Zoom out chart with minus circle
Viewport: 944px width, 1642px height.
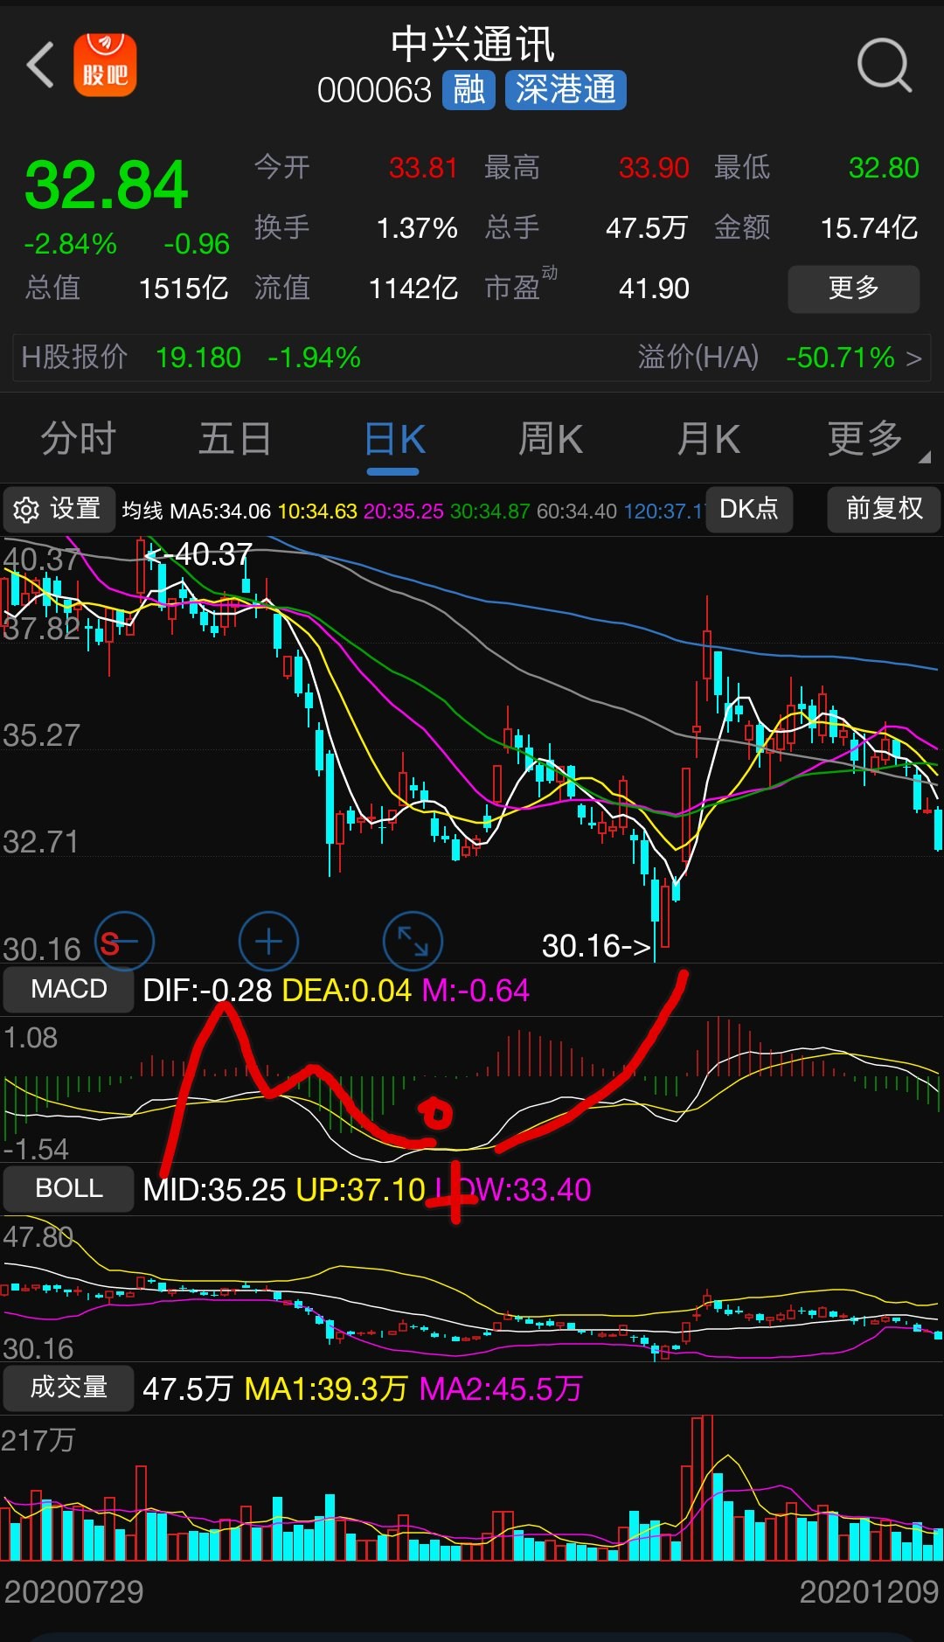tap(124, 942)
